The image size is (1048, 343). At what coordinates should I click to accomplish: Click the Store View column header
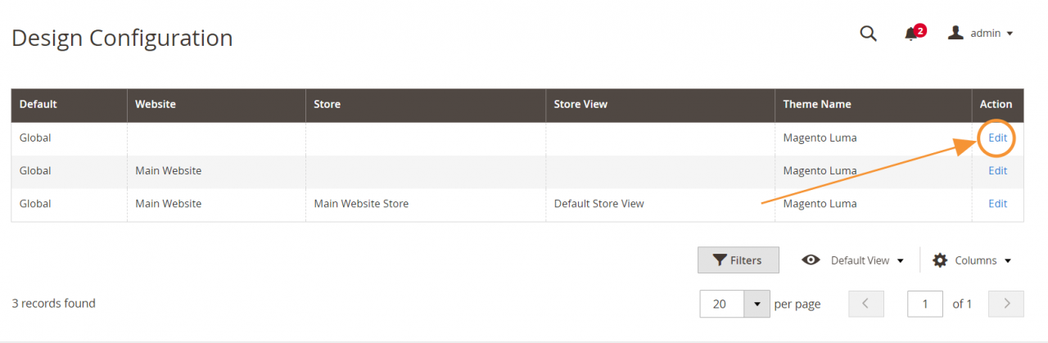[x=580, y=105]
